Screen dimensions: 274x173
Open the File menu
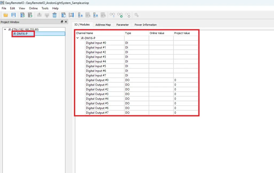click(4, 8)
